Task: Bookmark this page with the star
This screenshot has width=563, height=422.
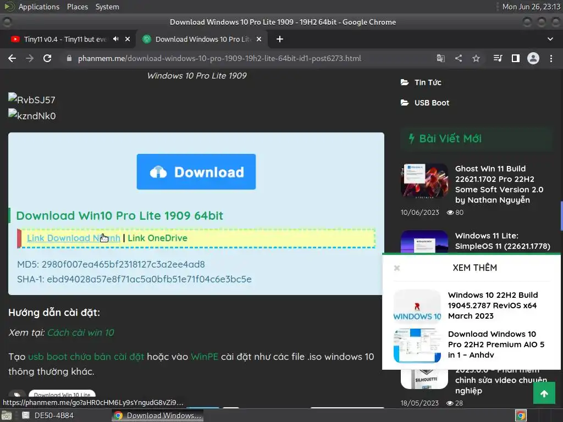Action: [x=476, y=58]
